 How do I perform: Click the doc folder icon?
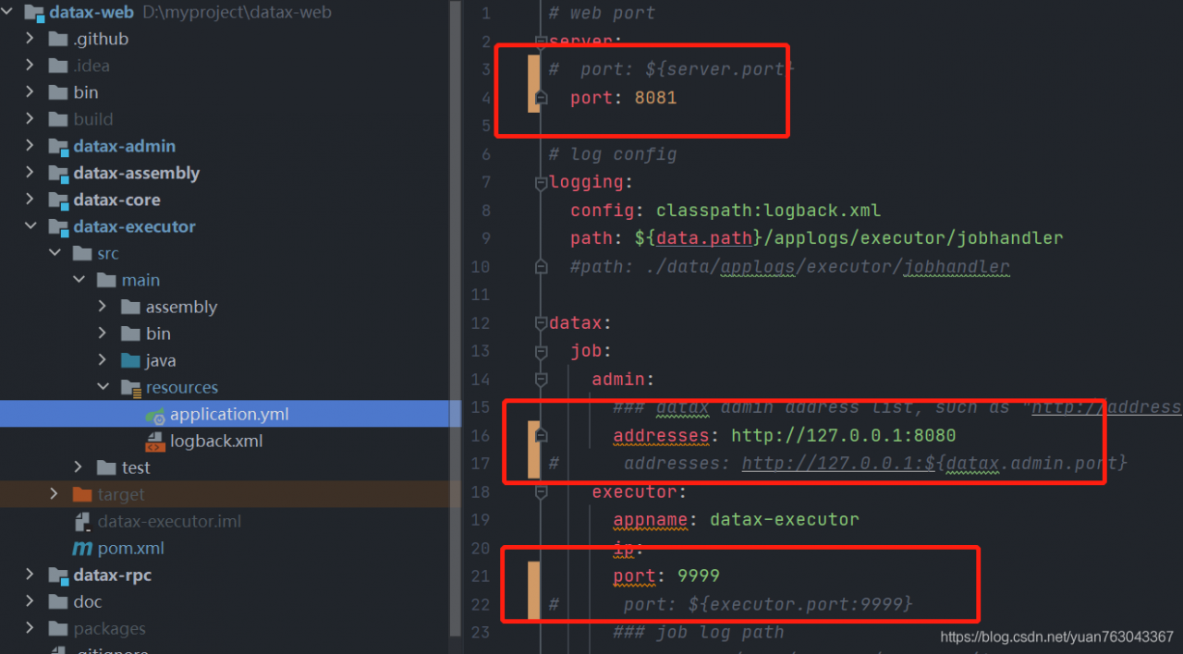click(58, 601)
